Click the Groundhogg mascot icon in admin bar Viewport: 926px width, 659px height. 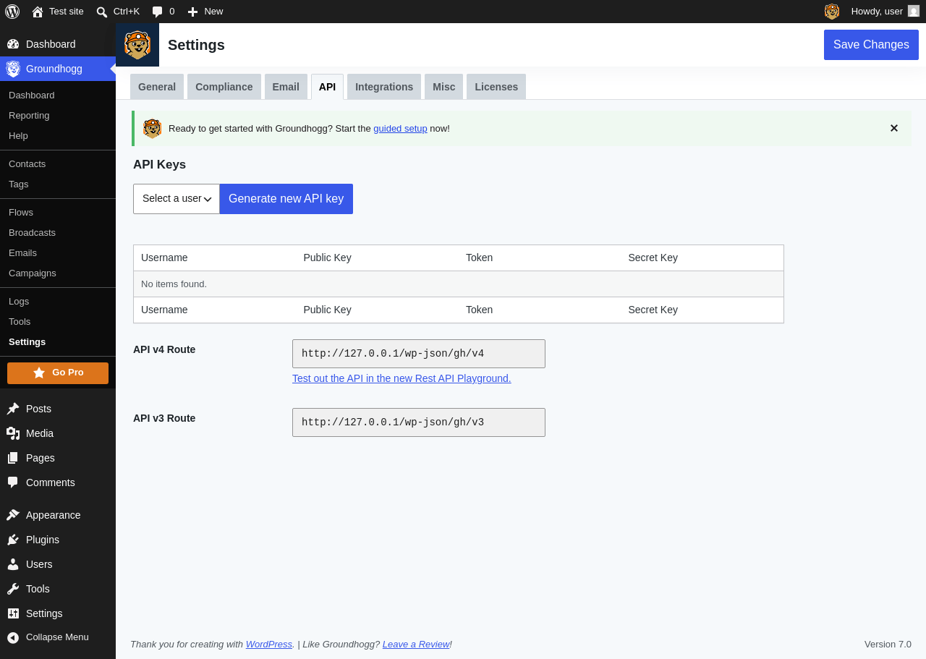(832, 12)
